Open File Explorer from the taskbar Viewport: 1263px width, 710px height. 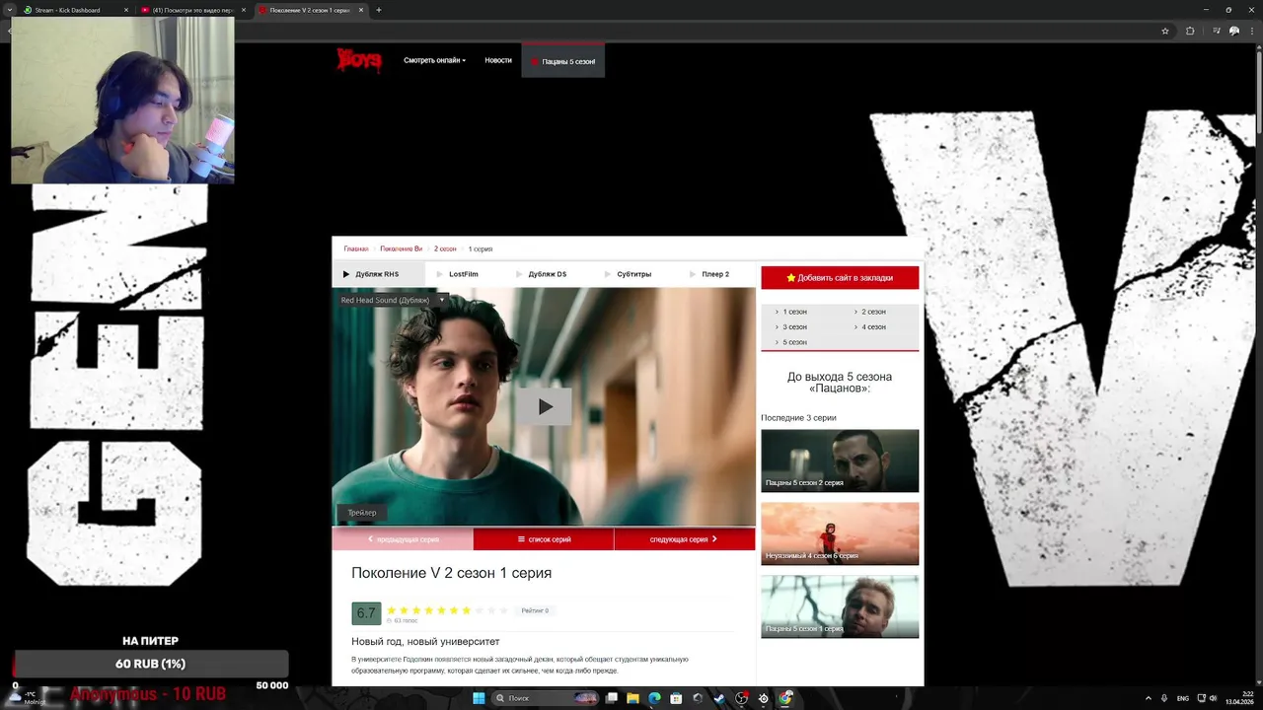point(632,698)
